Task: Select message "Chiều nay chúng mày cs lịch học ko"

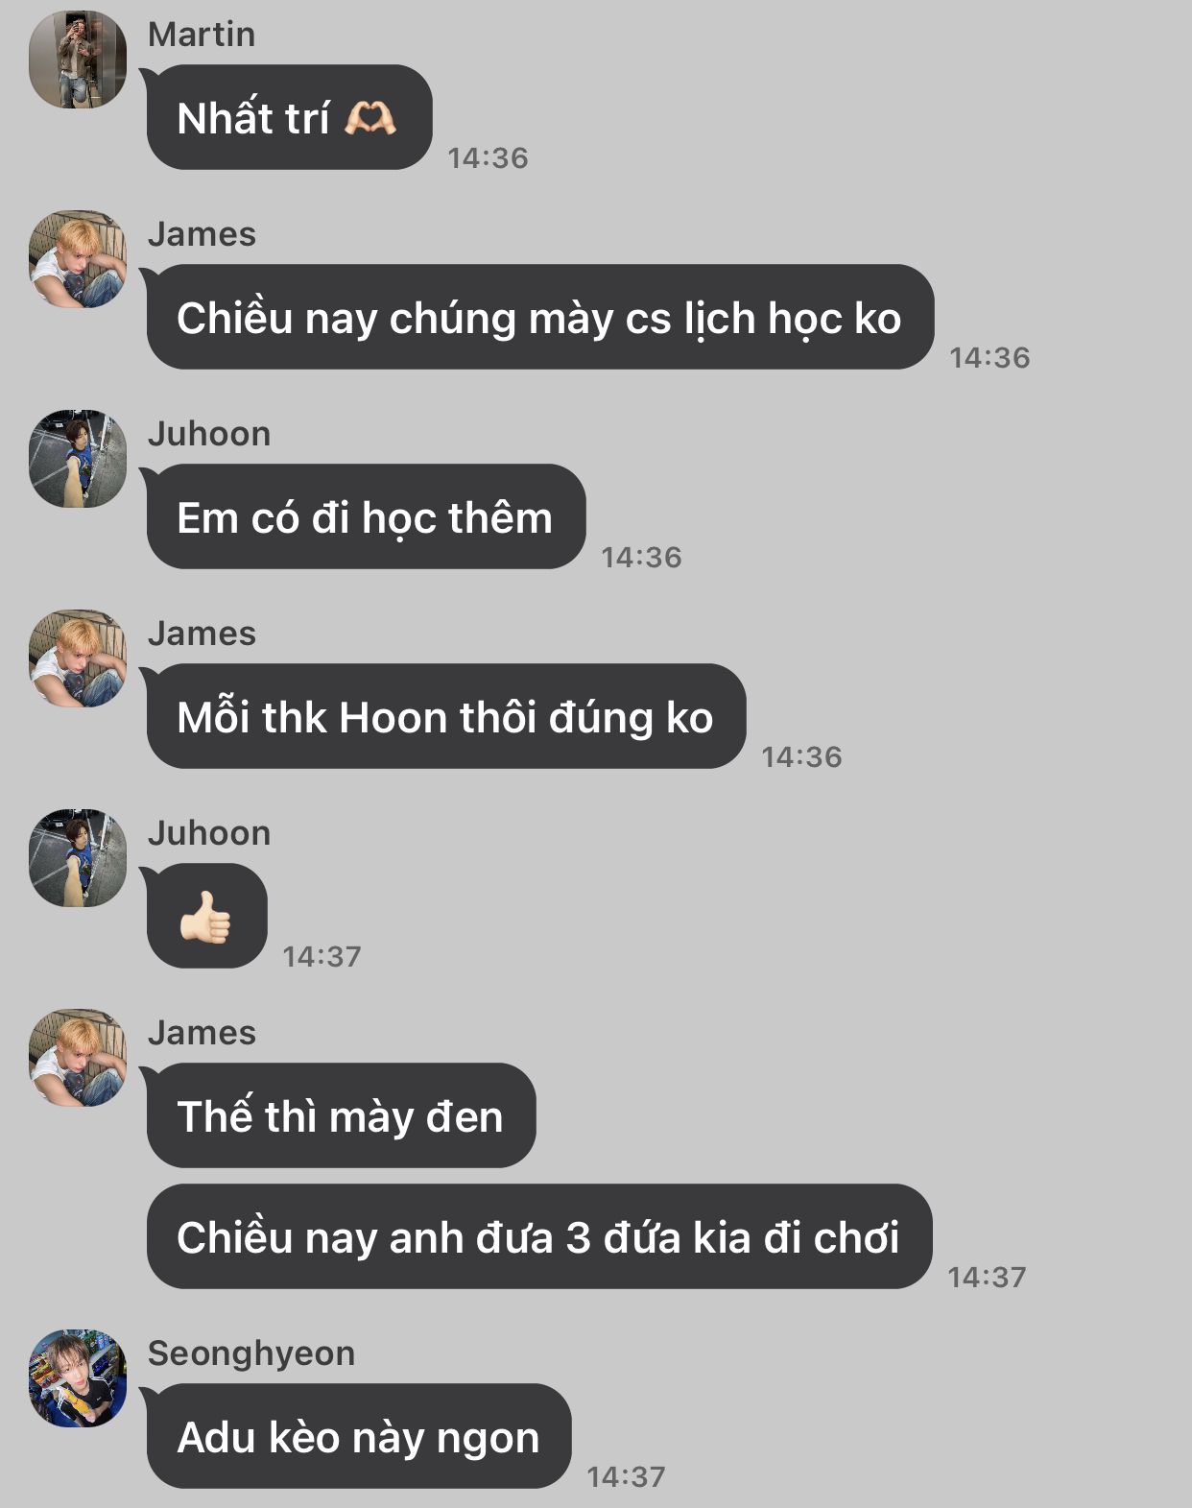Action: [538, 317]
